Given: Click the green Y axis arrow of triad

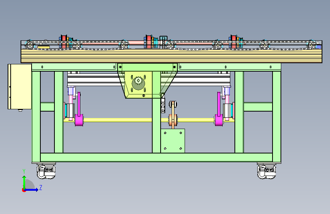Looking at the screenshot, I should (x=24, y=182).
